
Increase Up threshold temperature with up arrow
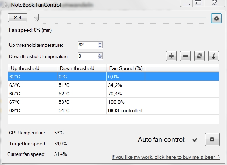(x=100, y=43)
